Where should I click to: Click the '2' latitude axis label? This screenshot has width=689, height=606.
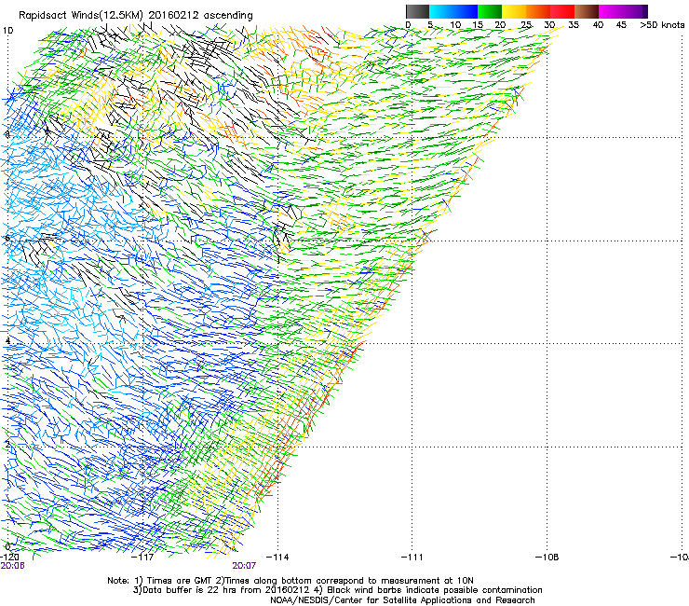(7, 444)
